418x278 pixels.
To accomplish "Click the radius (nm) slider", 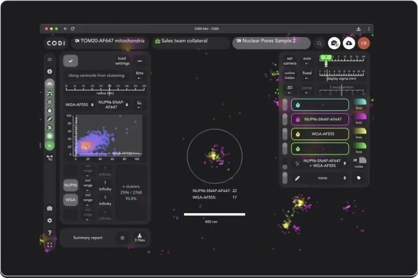I will (105, 89).
